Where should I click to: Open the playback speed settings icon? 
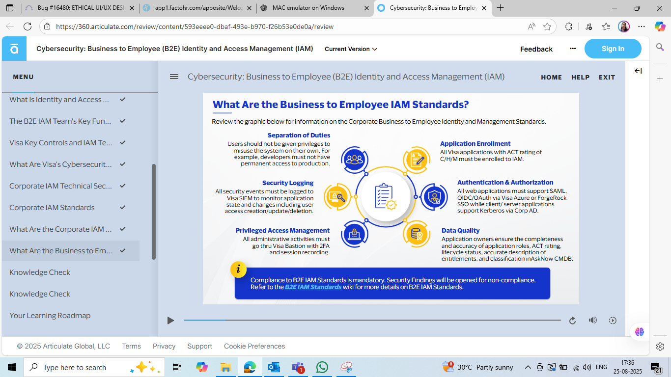tap(613, 321)
